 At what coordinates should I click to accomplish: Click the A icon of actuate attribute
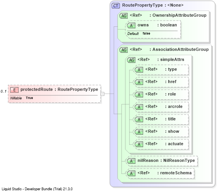point(139,144)
